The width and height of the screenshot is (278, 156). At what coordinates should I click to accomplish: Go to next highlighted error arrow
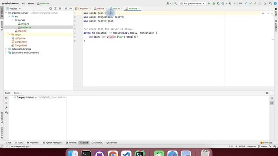point(272,13)
